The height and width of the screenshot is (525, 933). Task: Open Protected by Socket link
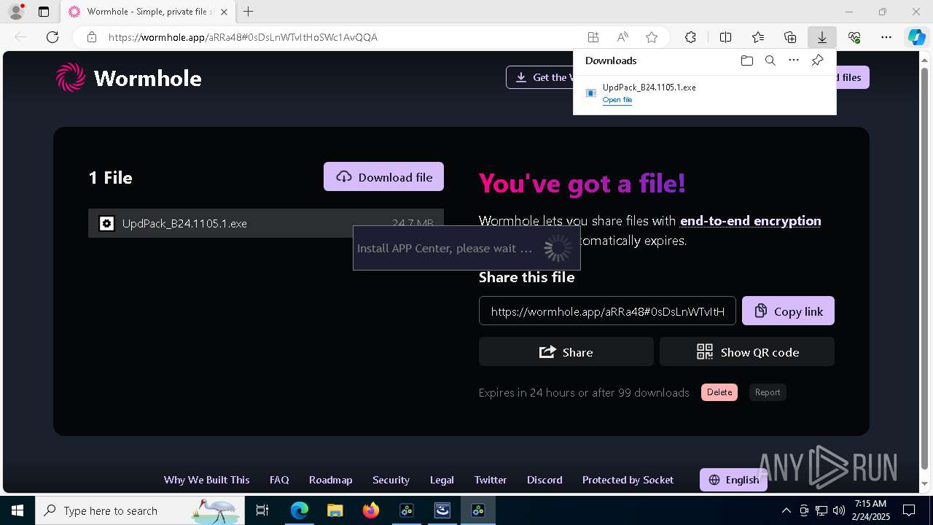pos(628,480)
